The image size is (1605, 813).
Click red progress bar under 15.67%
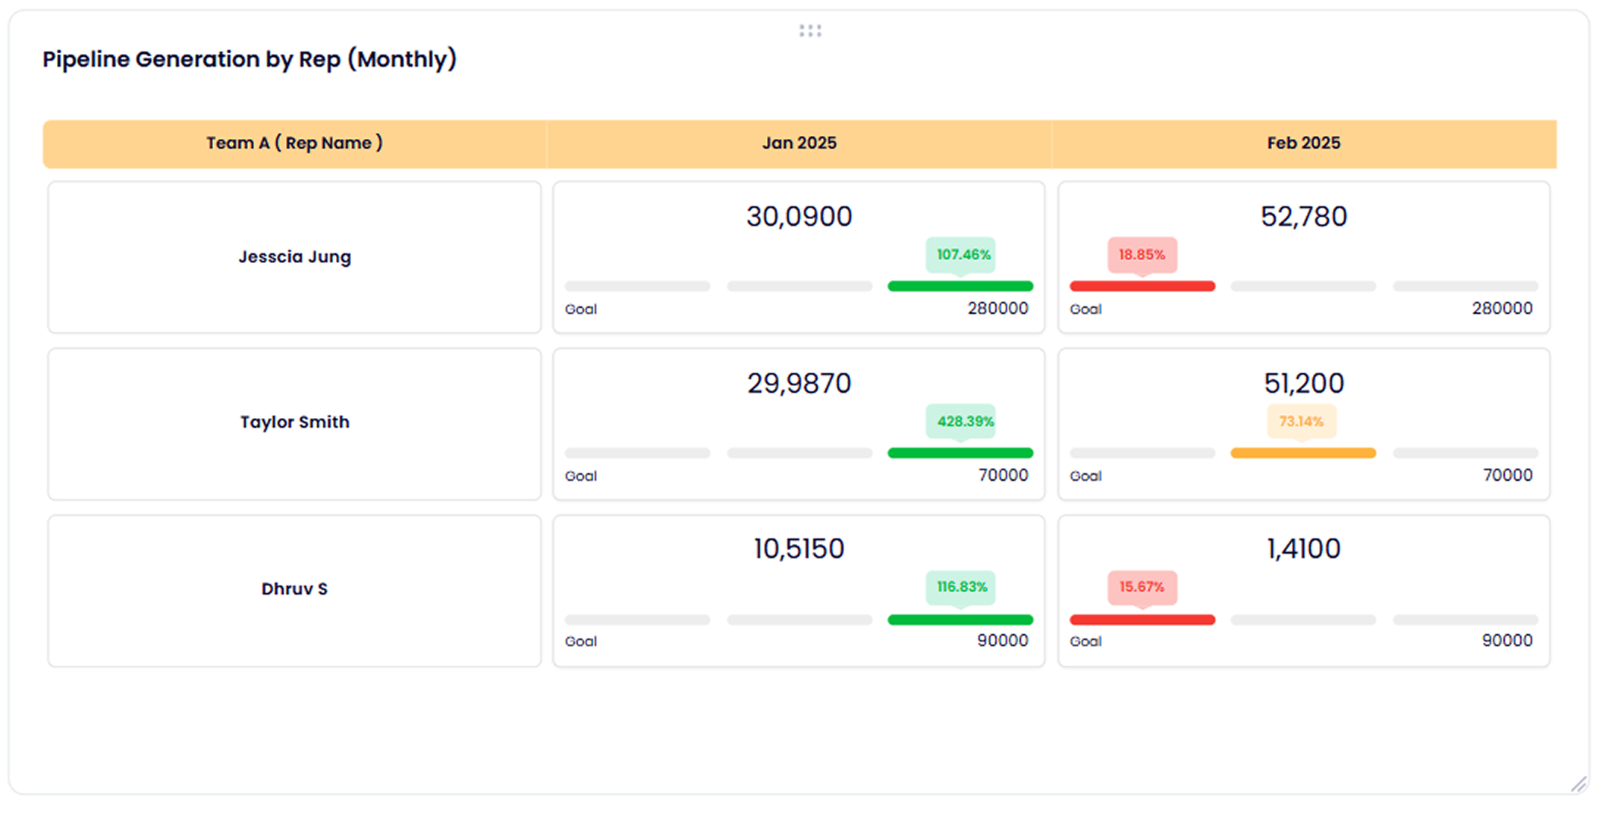1142,620
